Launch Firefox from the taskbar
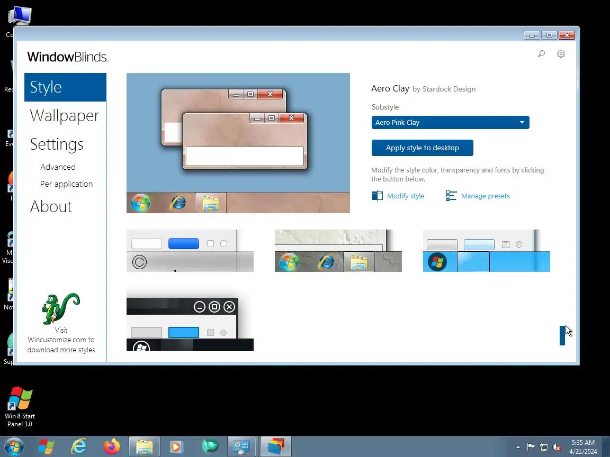This screenshot has height=457, width=610. pyautogui.click(x=112, y=446)
